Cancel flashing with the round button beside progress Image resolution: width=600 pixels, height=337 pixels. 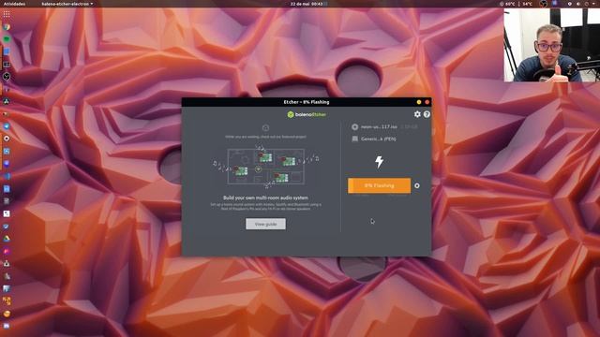pos(417,185)
